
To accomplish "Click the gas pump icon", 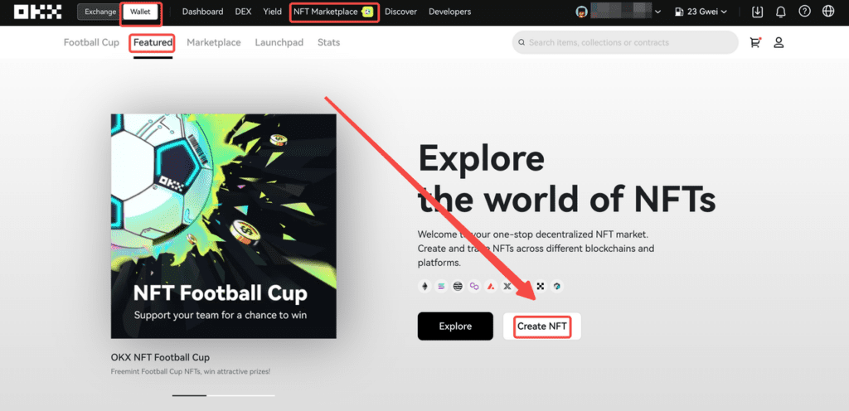I will pos(680,12).
